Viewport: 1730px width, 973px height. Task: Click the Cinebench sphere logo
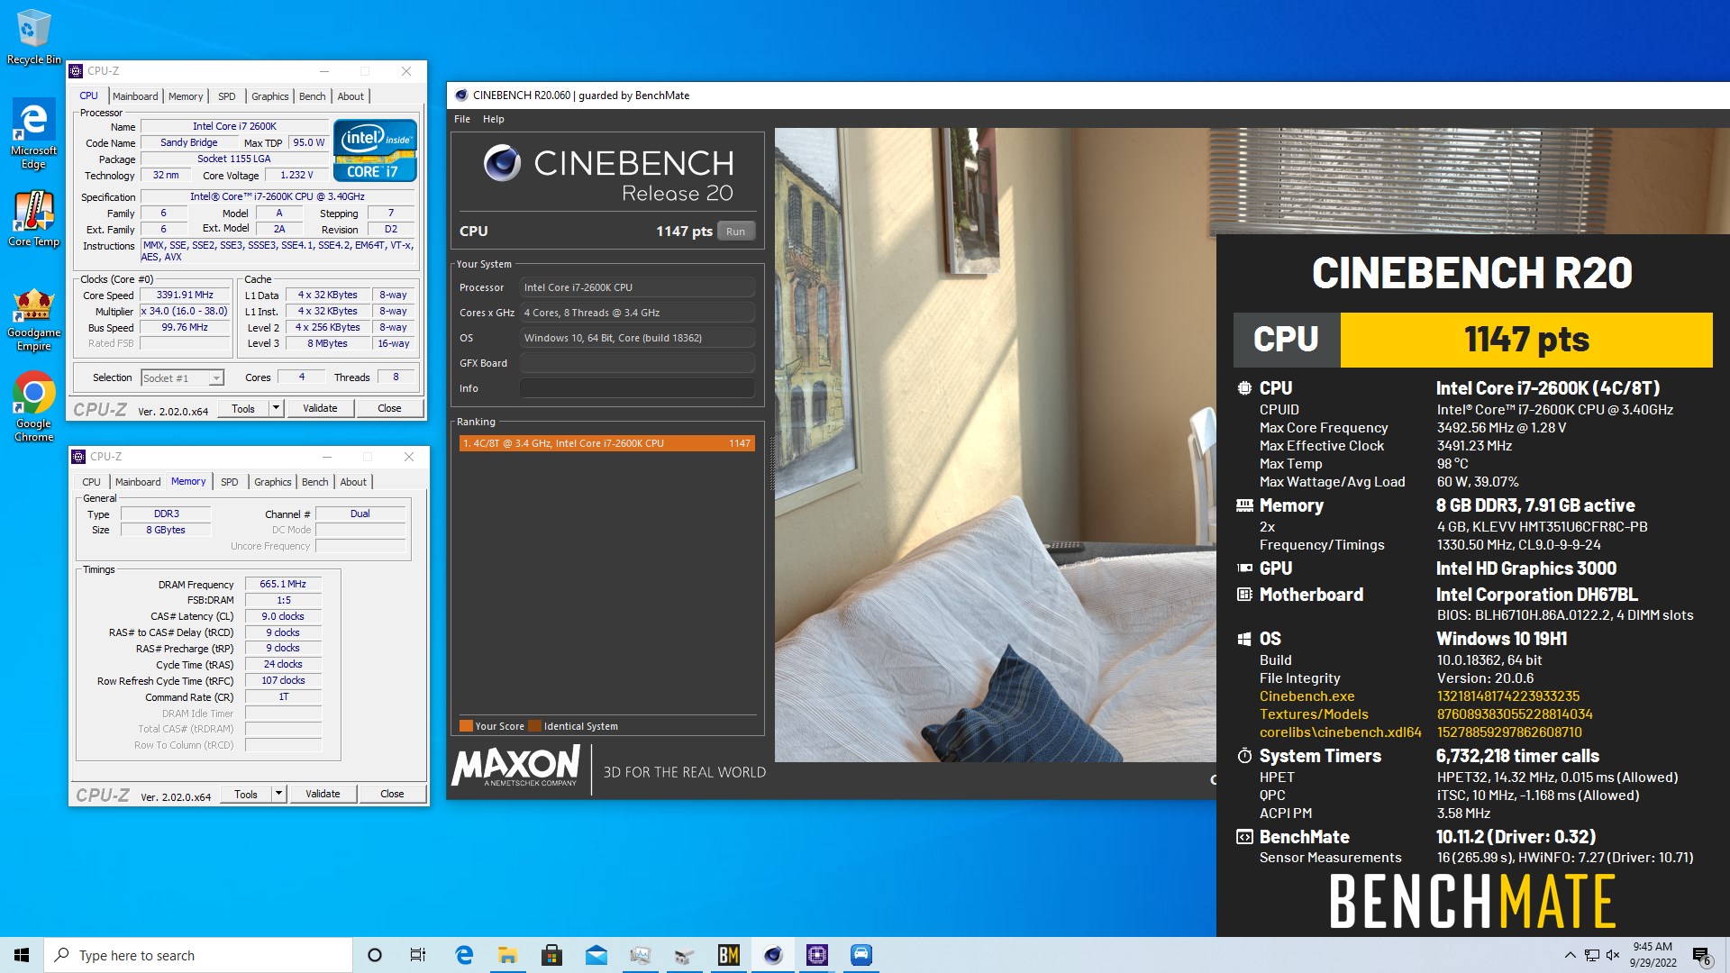(502, 163)
